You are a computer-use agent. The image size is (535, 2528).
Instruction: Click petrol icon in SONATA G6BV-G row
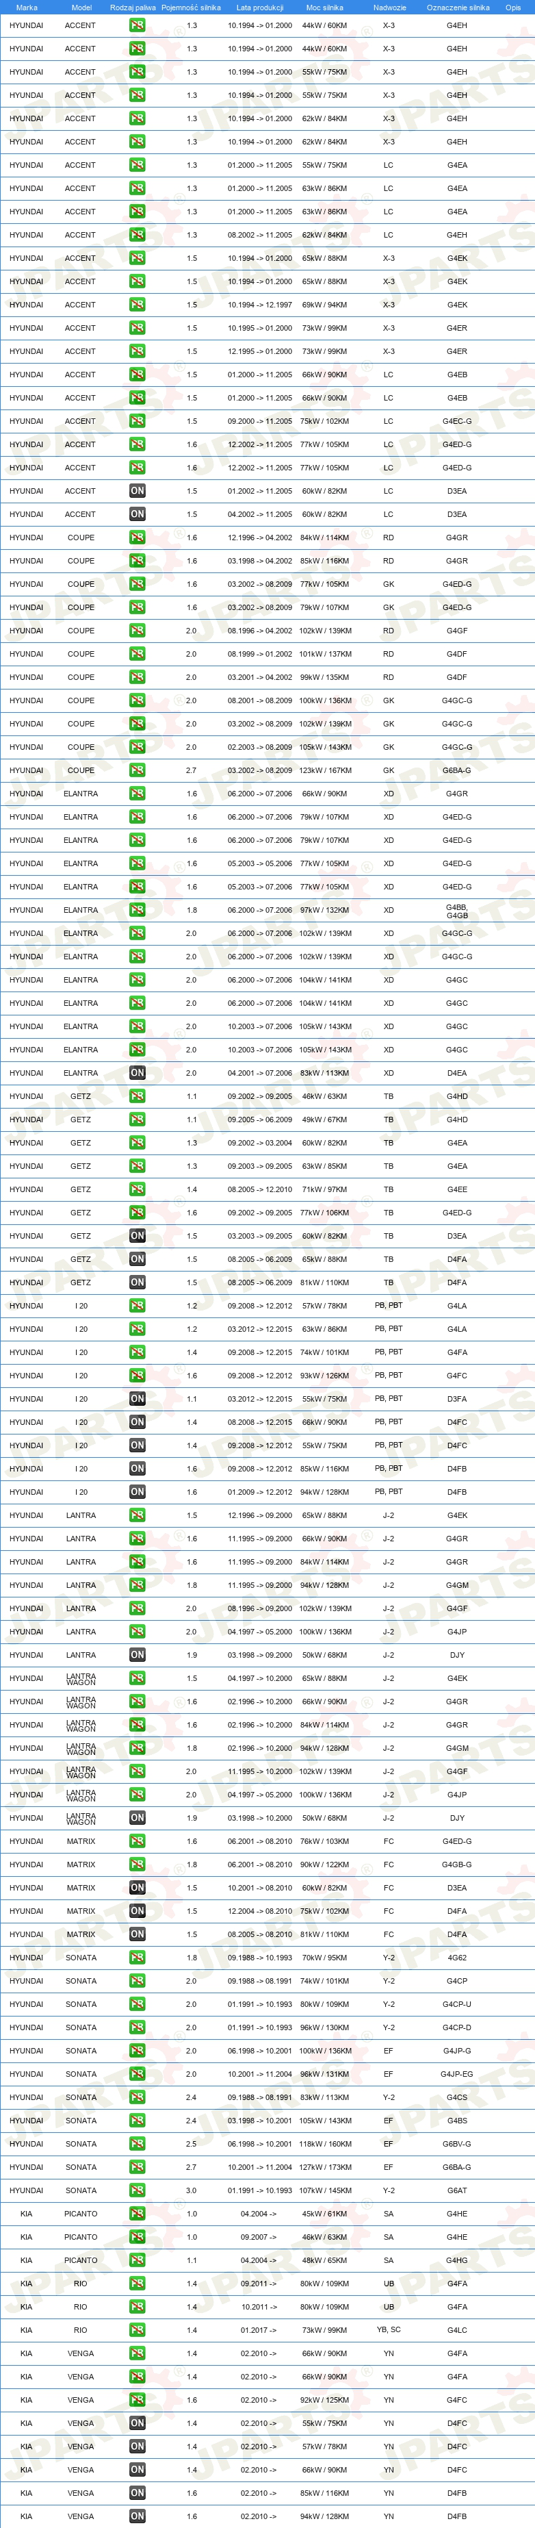(138, 2143)
